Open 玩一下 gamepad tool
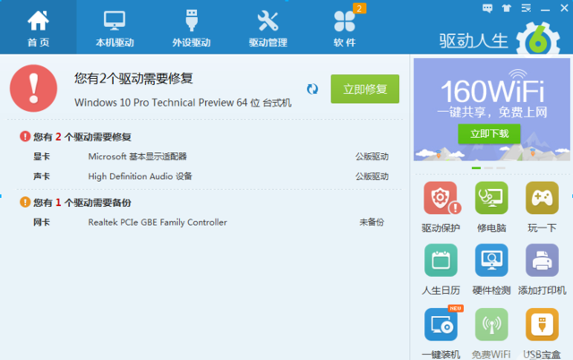The height and width of the screenshot is (360, 573). pyautogui.click(x=542, y=207)
